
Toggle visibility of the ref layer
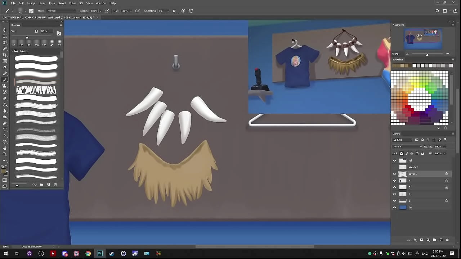pyautogui.click(x=394, y=161)
